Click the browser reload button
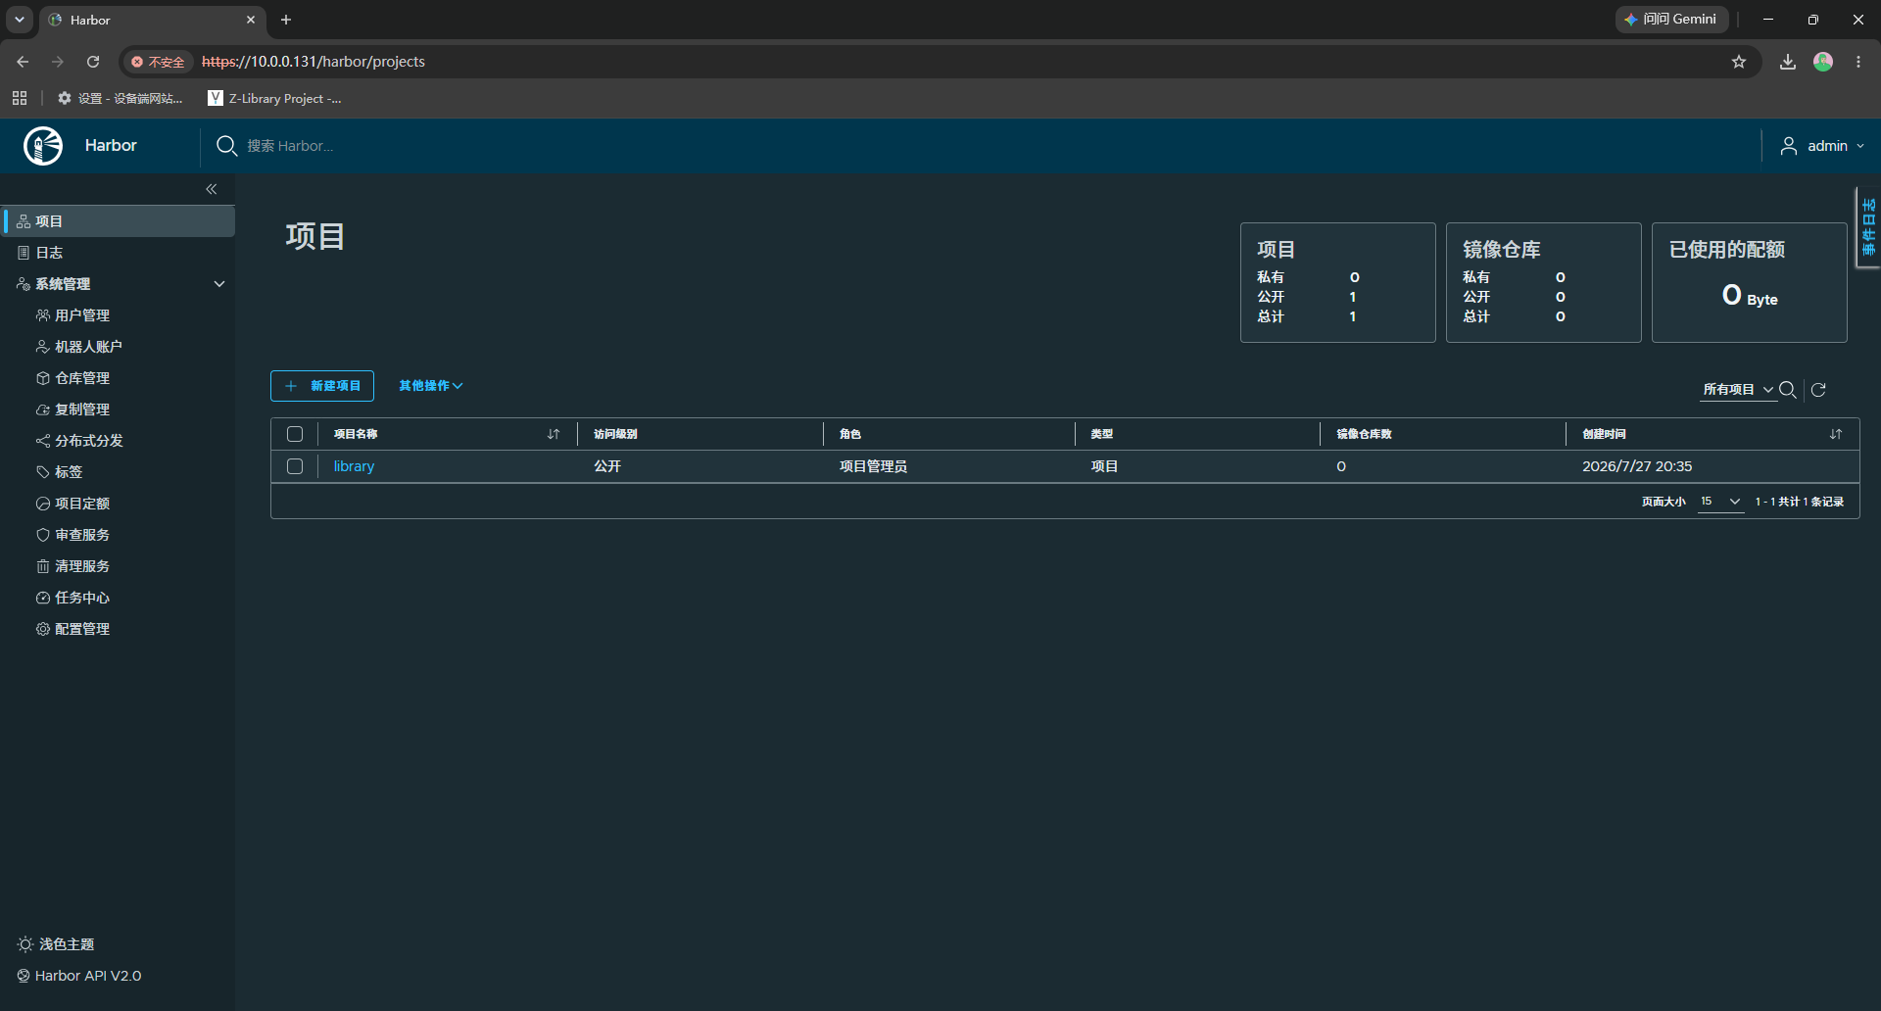The height and width of the screenshot is (1011, 1881). point(93,62)
